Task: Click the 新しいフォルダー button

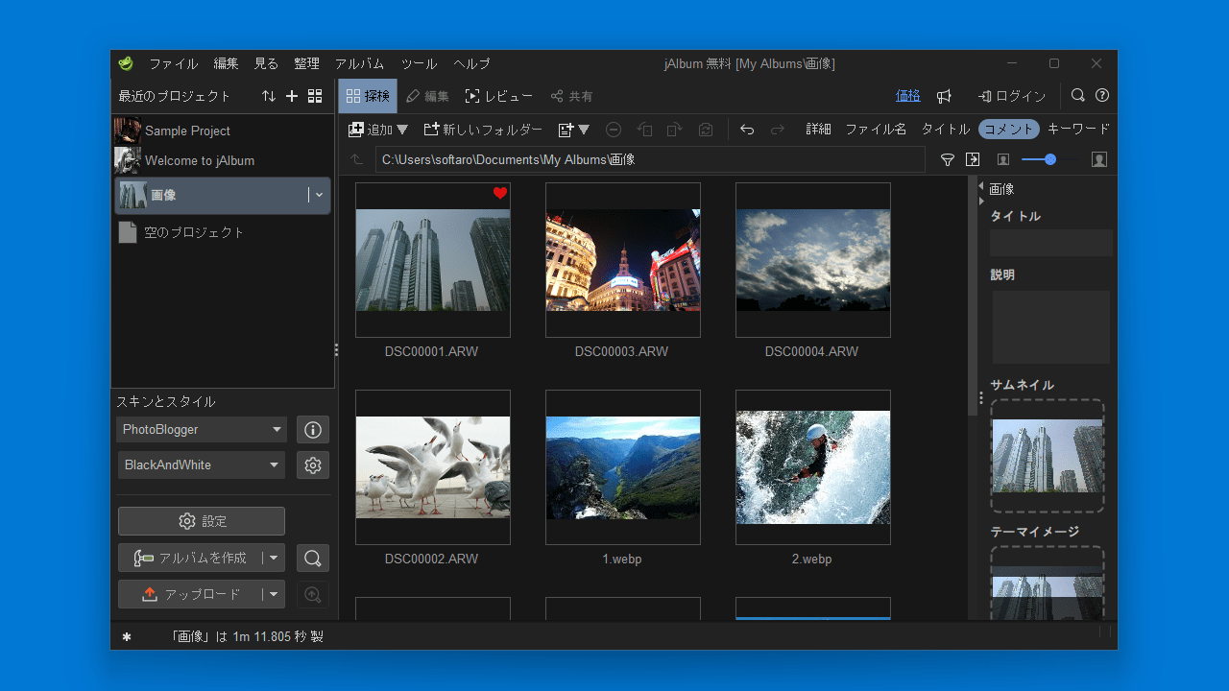Action: tap(483, 130)
